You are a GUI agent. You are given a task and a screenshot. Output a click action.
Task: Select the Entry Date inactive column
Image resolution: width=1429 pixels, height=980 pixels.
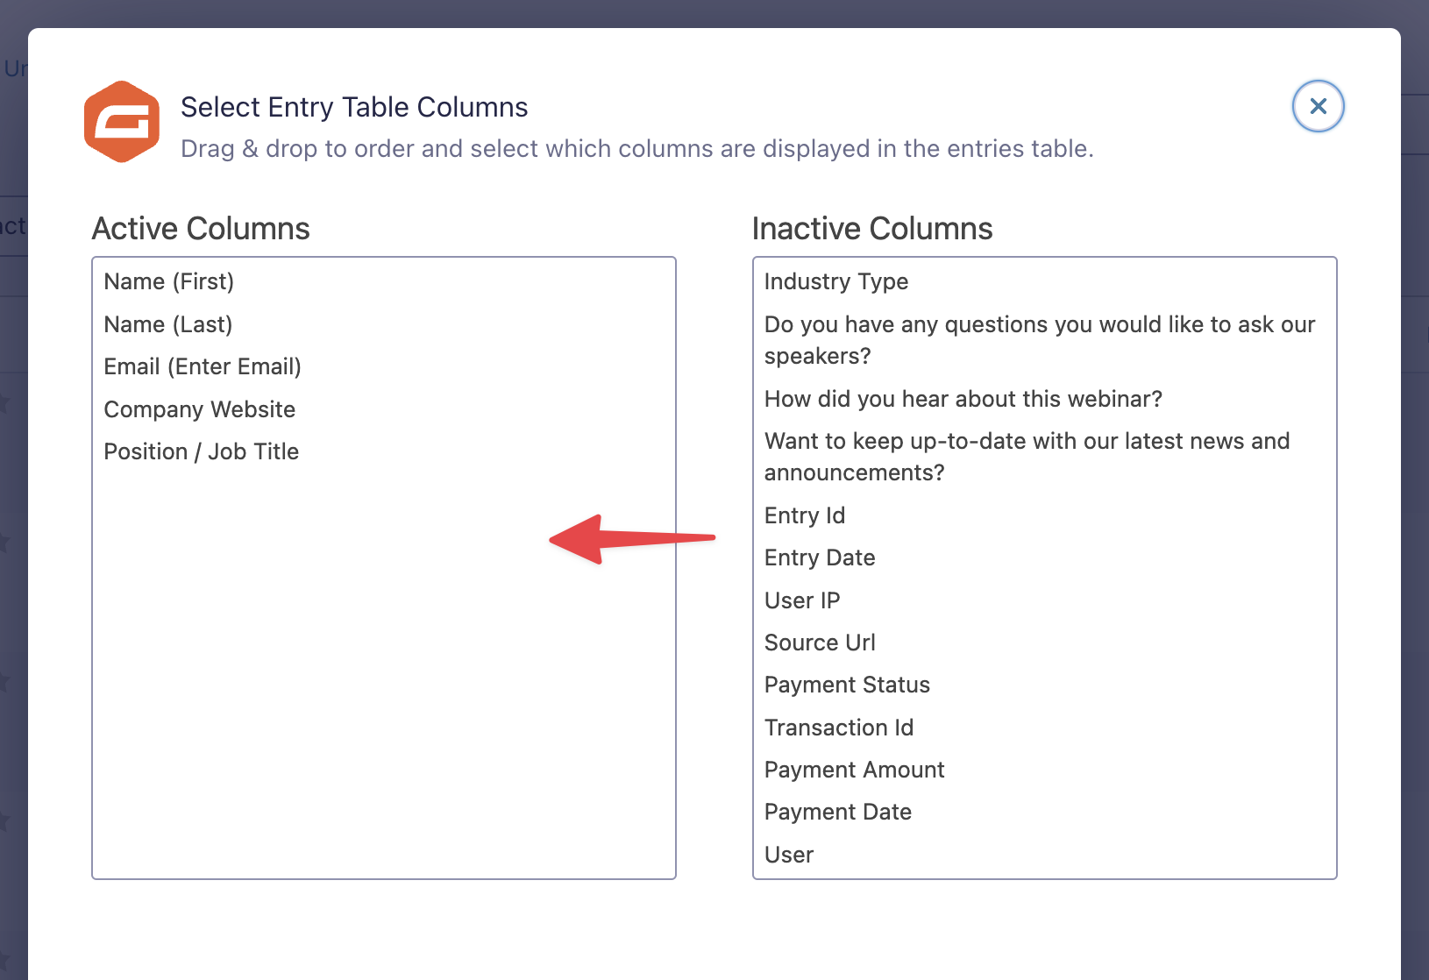tap(820, 557)
